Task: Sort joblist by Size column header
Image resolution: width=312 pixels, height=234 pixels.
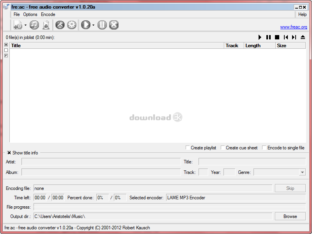Action: [x=291, y=46]
